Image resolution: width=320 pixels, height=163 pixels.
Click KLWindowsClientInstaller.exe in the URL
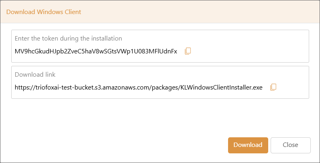(x=220, y=88)
